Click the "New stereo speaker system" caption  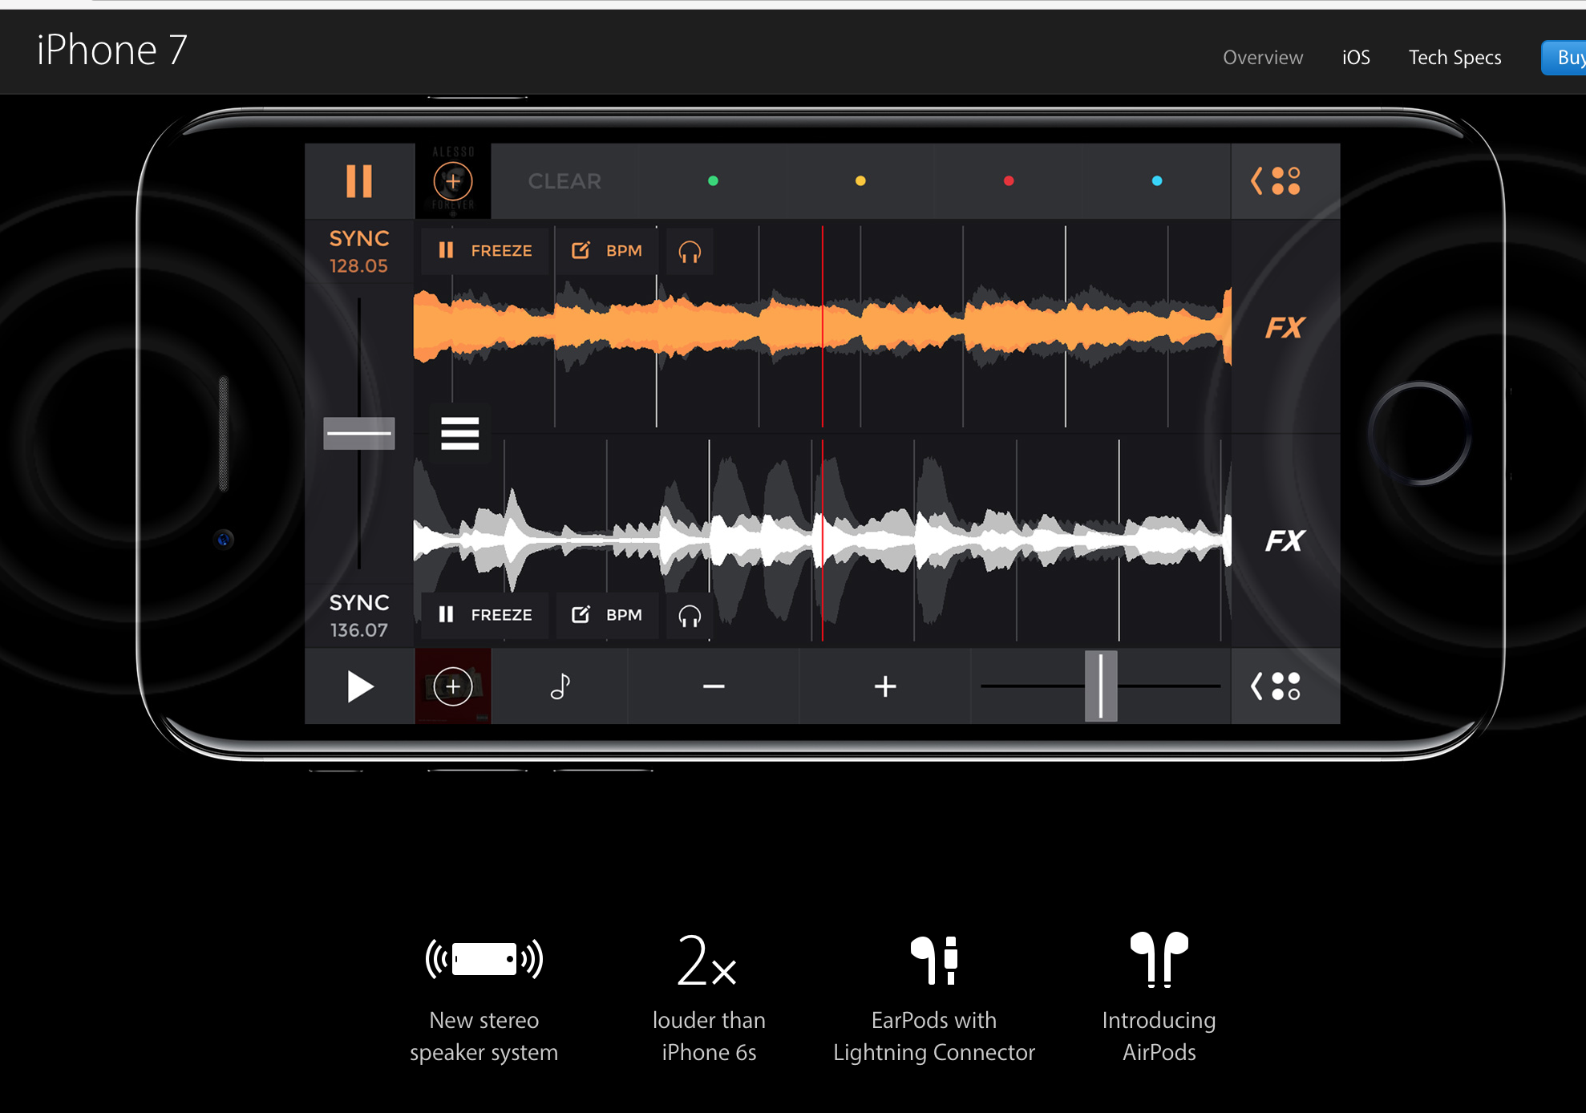coord(484,1036)
